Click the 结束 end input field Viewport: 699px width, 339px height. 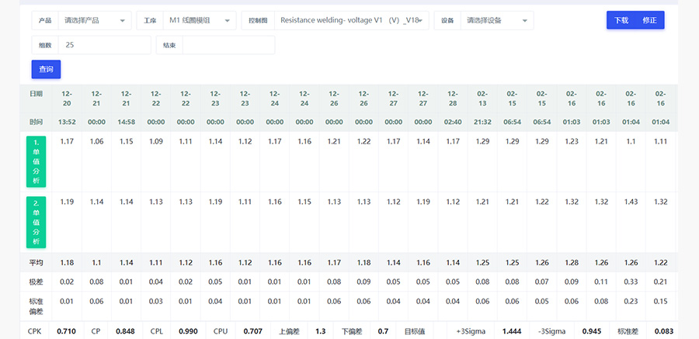tap(228, 45)
